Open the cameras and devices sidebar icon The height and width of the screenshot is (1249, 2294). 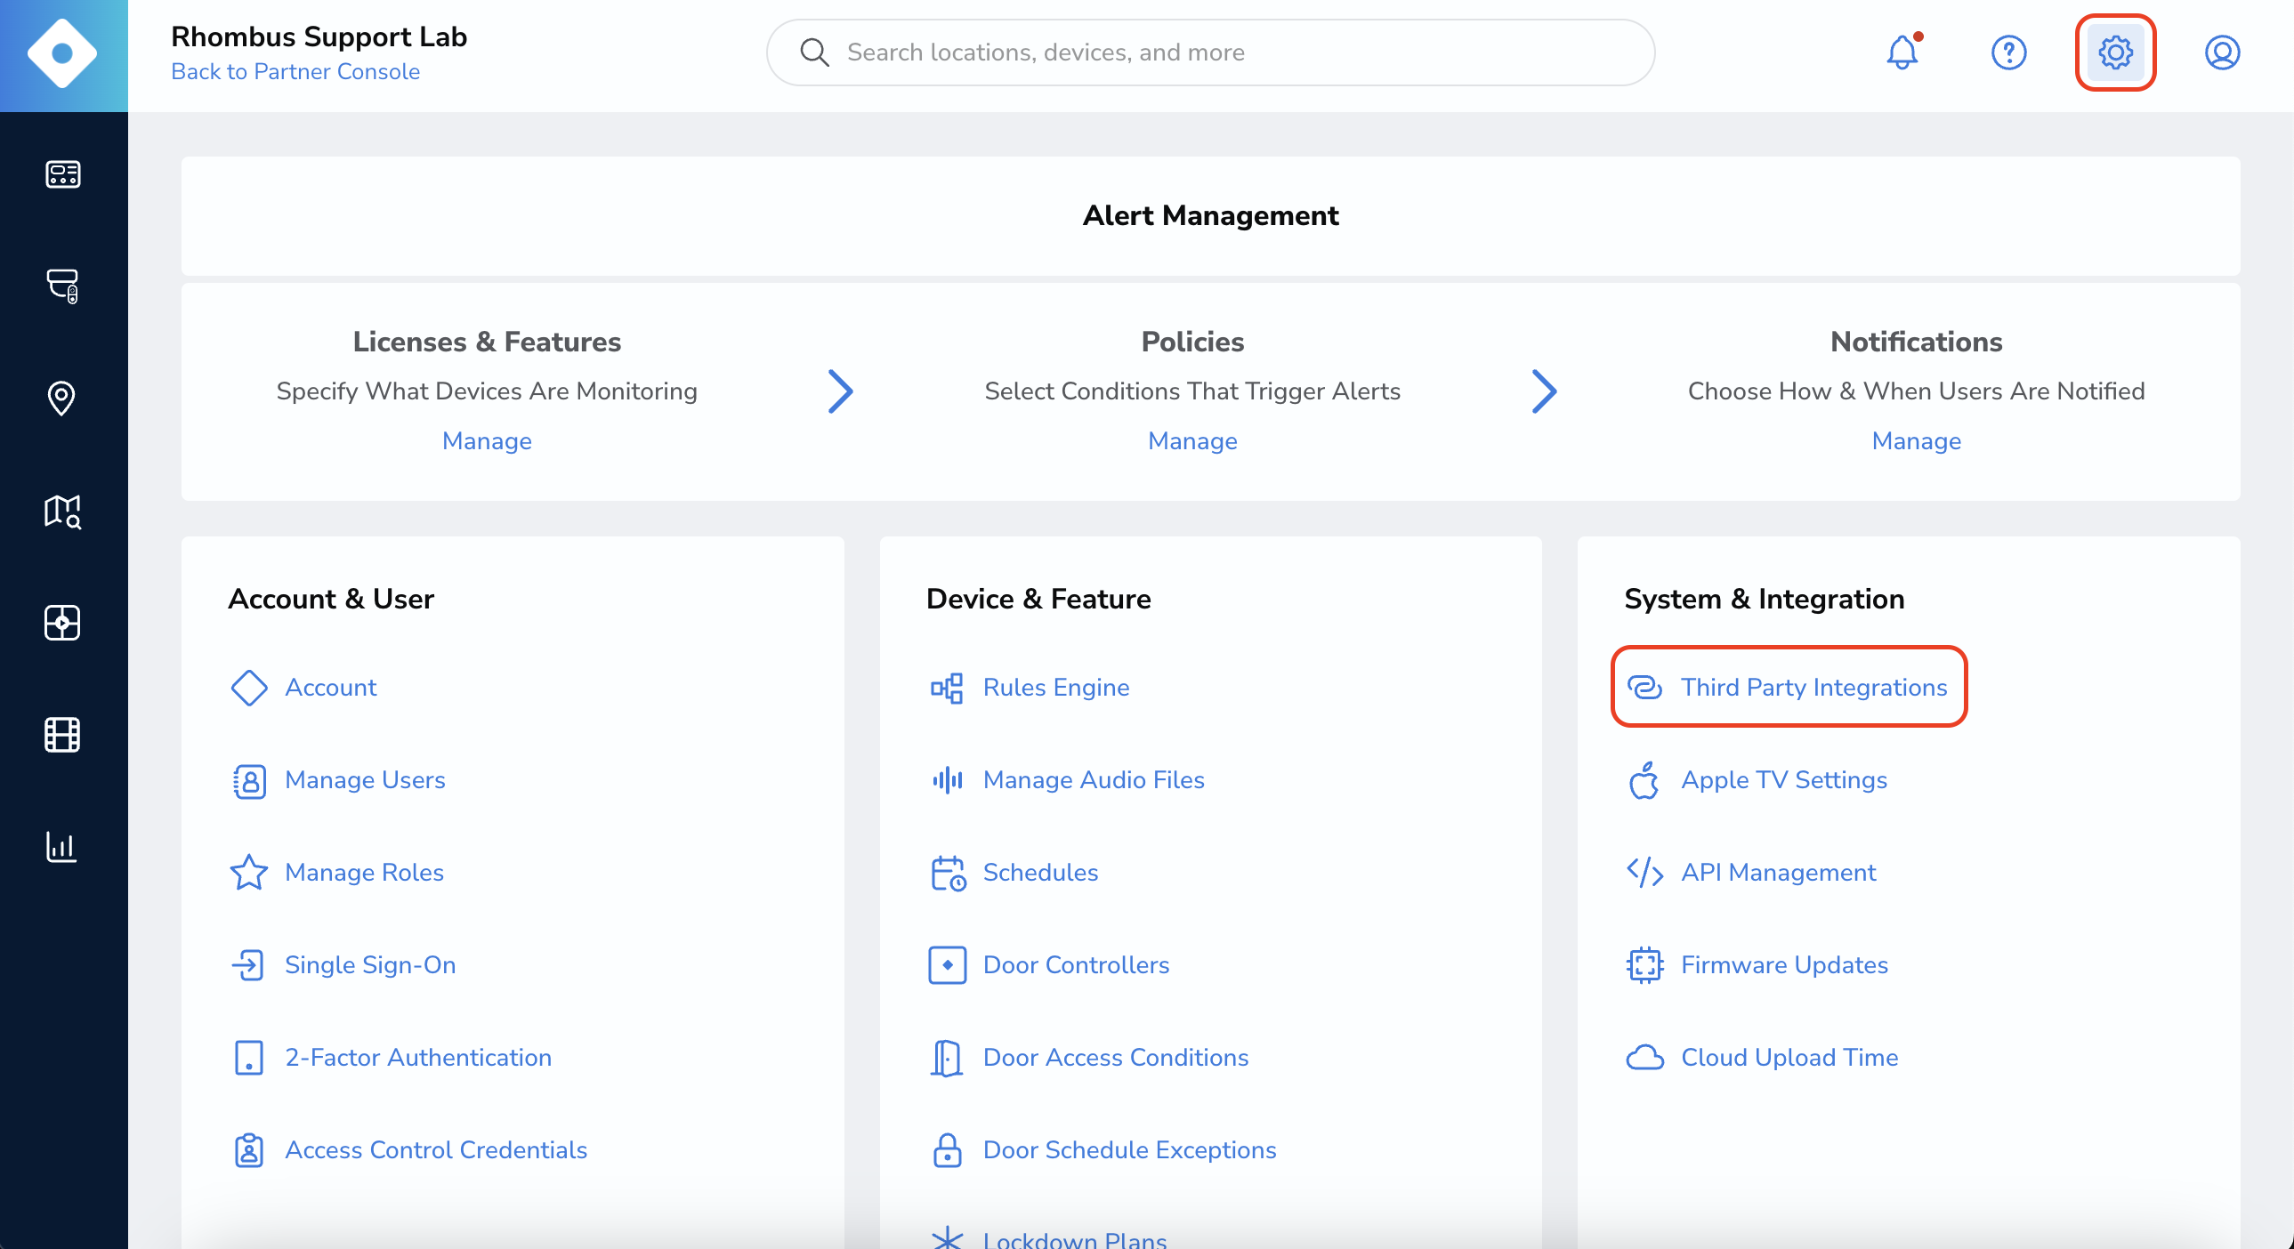[x=62, y=286]
